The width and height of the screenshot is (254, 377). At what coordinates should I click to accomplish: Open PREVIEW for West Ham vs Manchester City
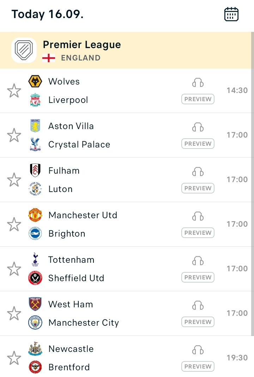(198, 322)
